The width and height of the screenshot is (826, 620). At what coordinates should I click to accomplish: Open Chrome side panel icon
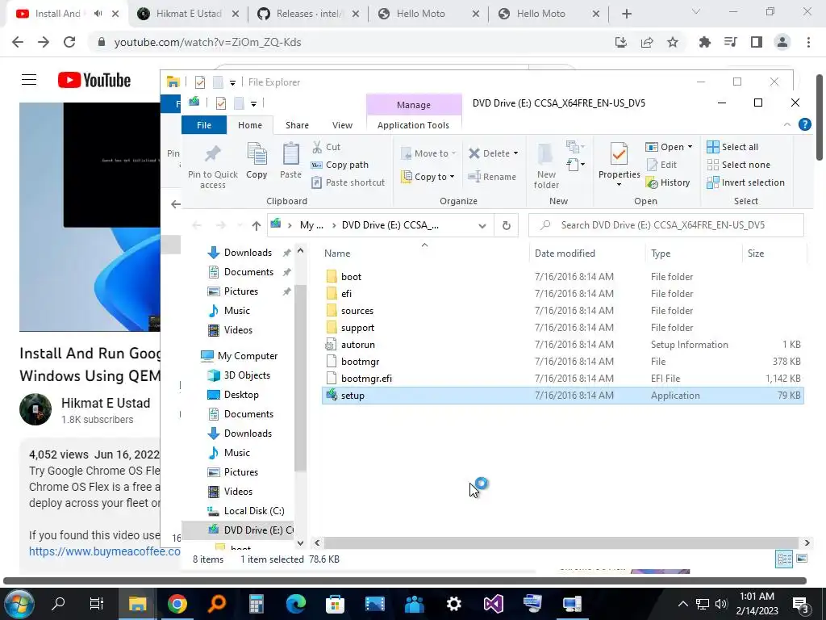point(757,42)
